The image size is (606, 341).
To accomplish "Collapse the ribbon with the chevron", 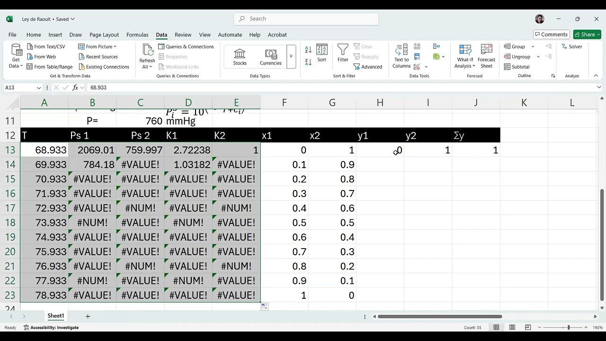I will coord(596,76).
